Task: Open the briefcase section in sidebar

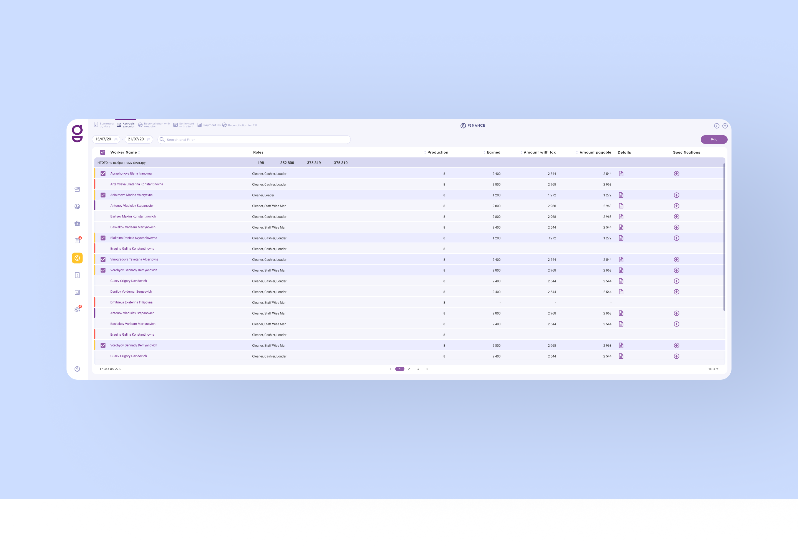Action: 77,224
